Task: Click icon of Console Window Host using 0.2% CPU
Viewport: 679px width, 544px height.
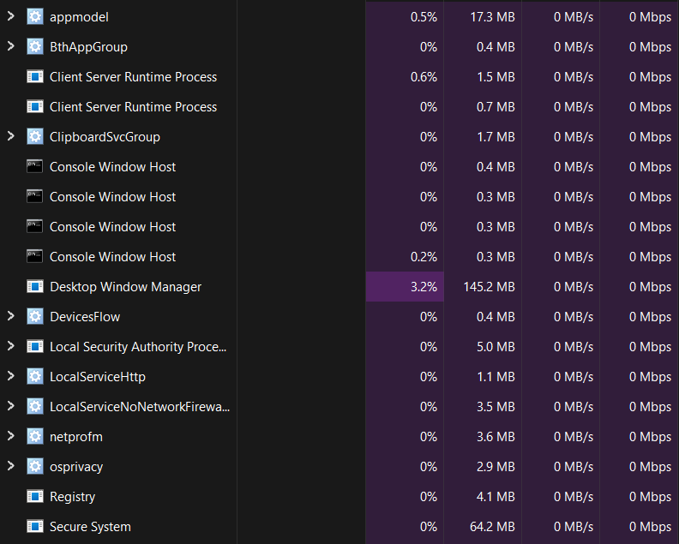Action: pos(35,257)
